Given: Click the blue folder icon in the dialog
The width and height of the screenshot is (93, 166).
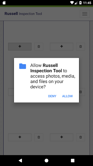Looking at the screenshot, I should click(x=22, y=66).
